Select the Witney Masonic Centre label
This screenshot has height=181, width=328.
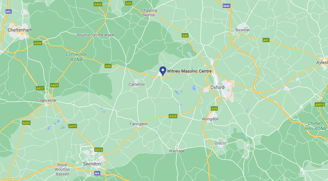point(189,71)
